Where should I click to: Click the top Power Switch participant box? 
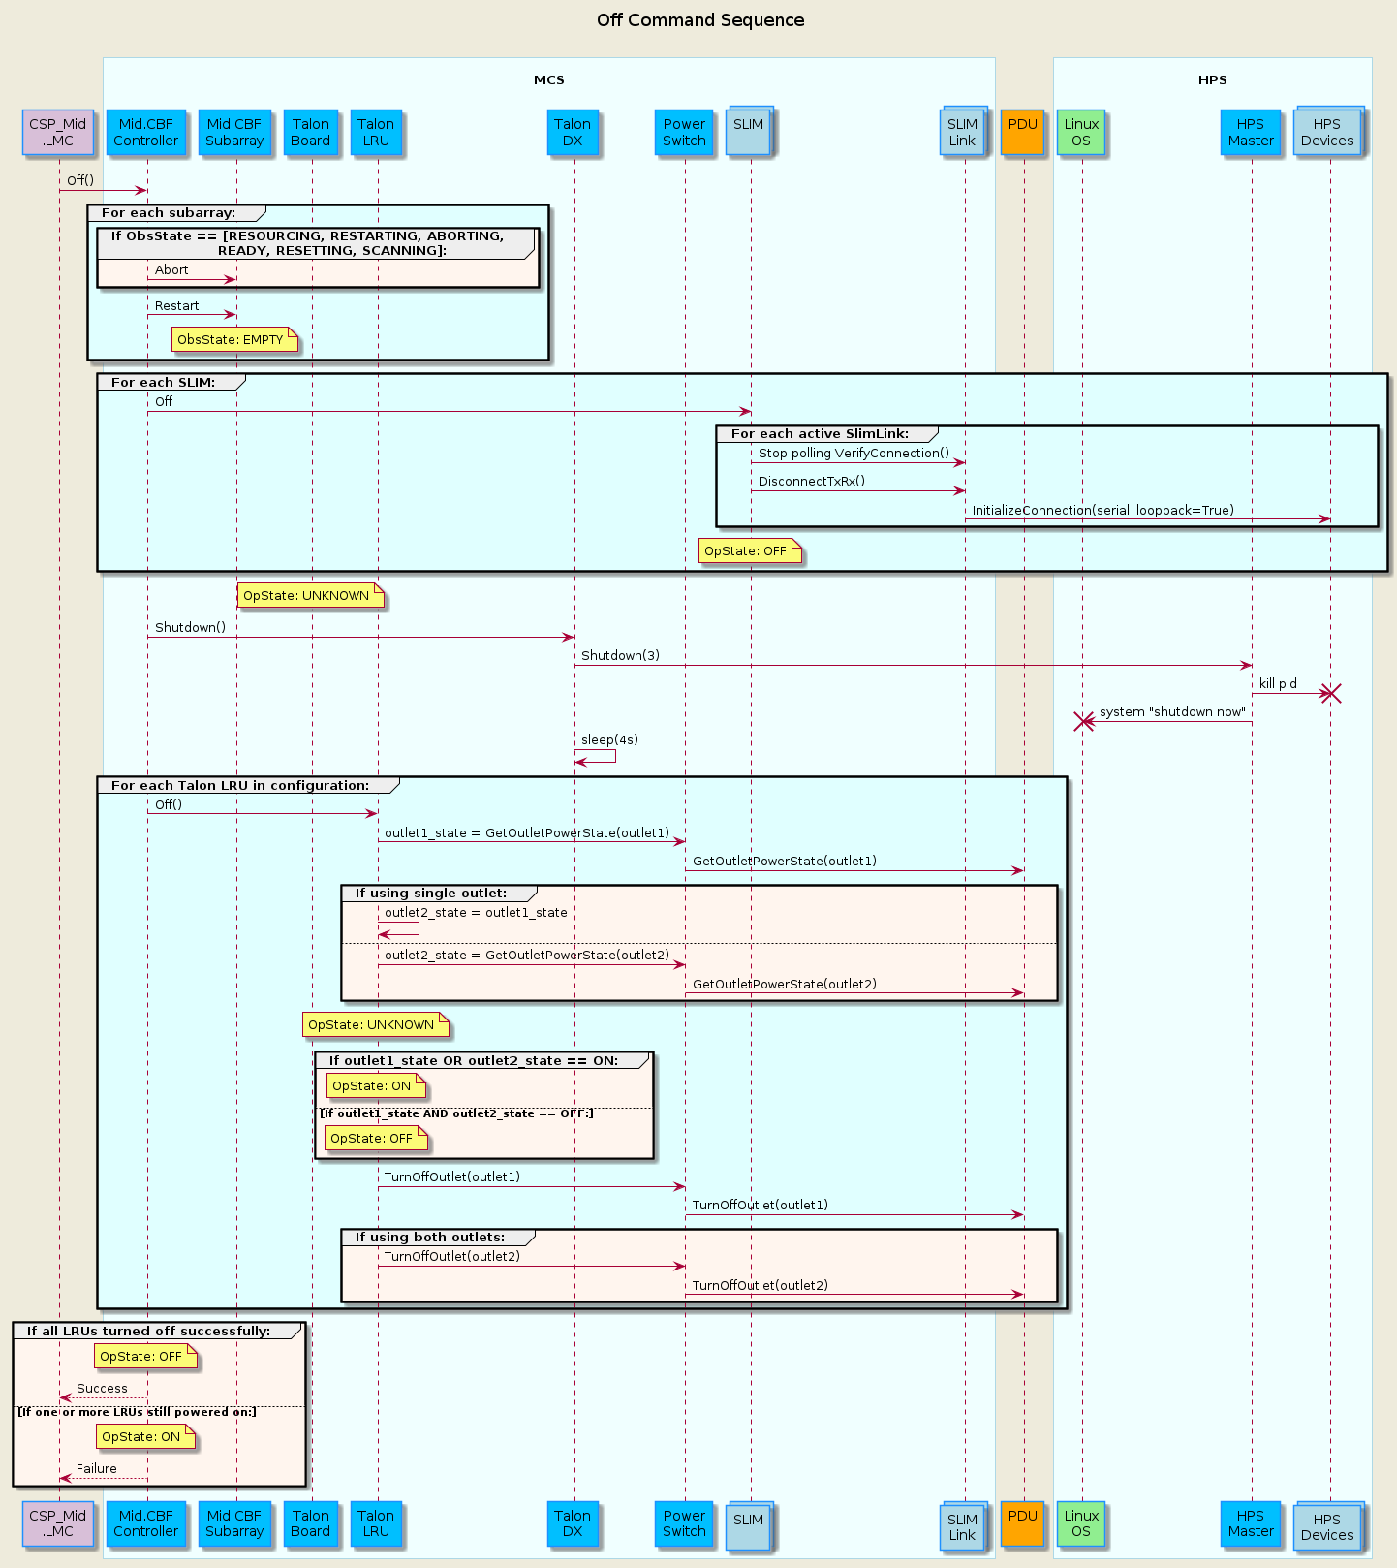tap(684, 132)
